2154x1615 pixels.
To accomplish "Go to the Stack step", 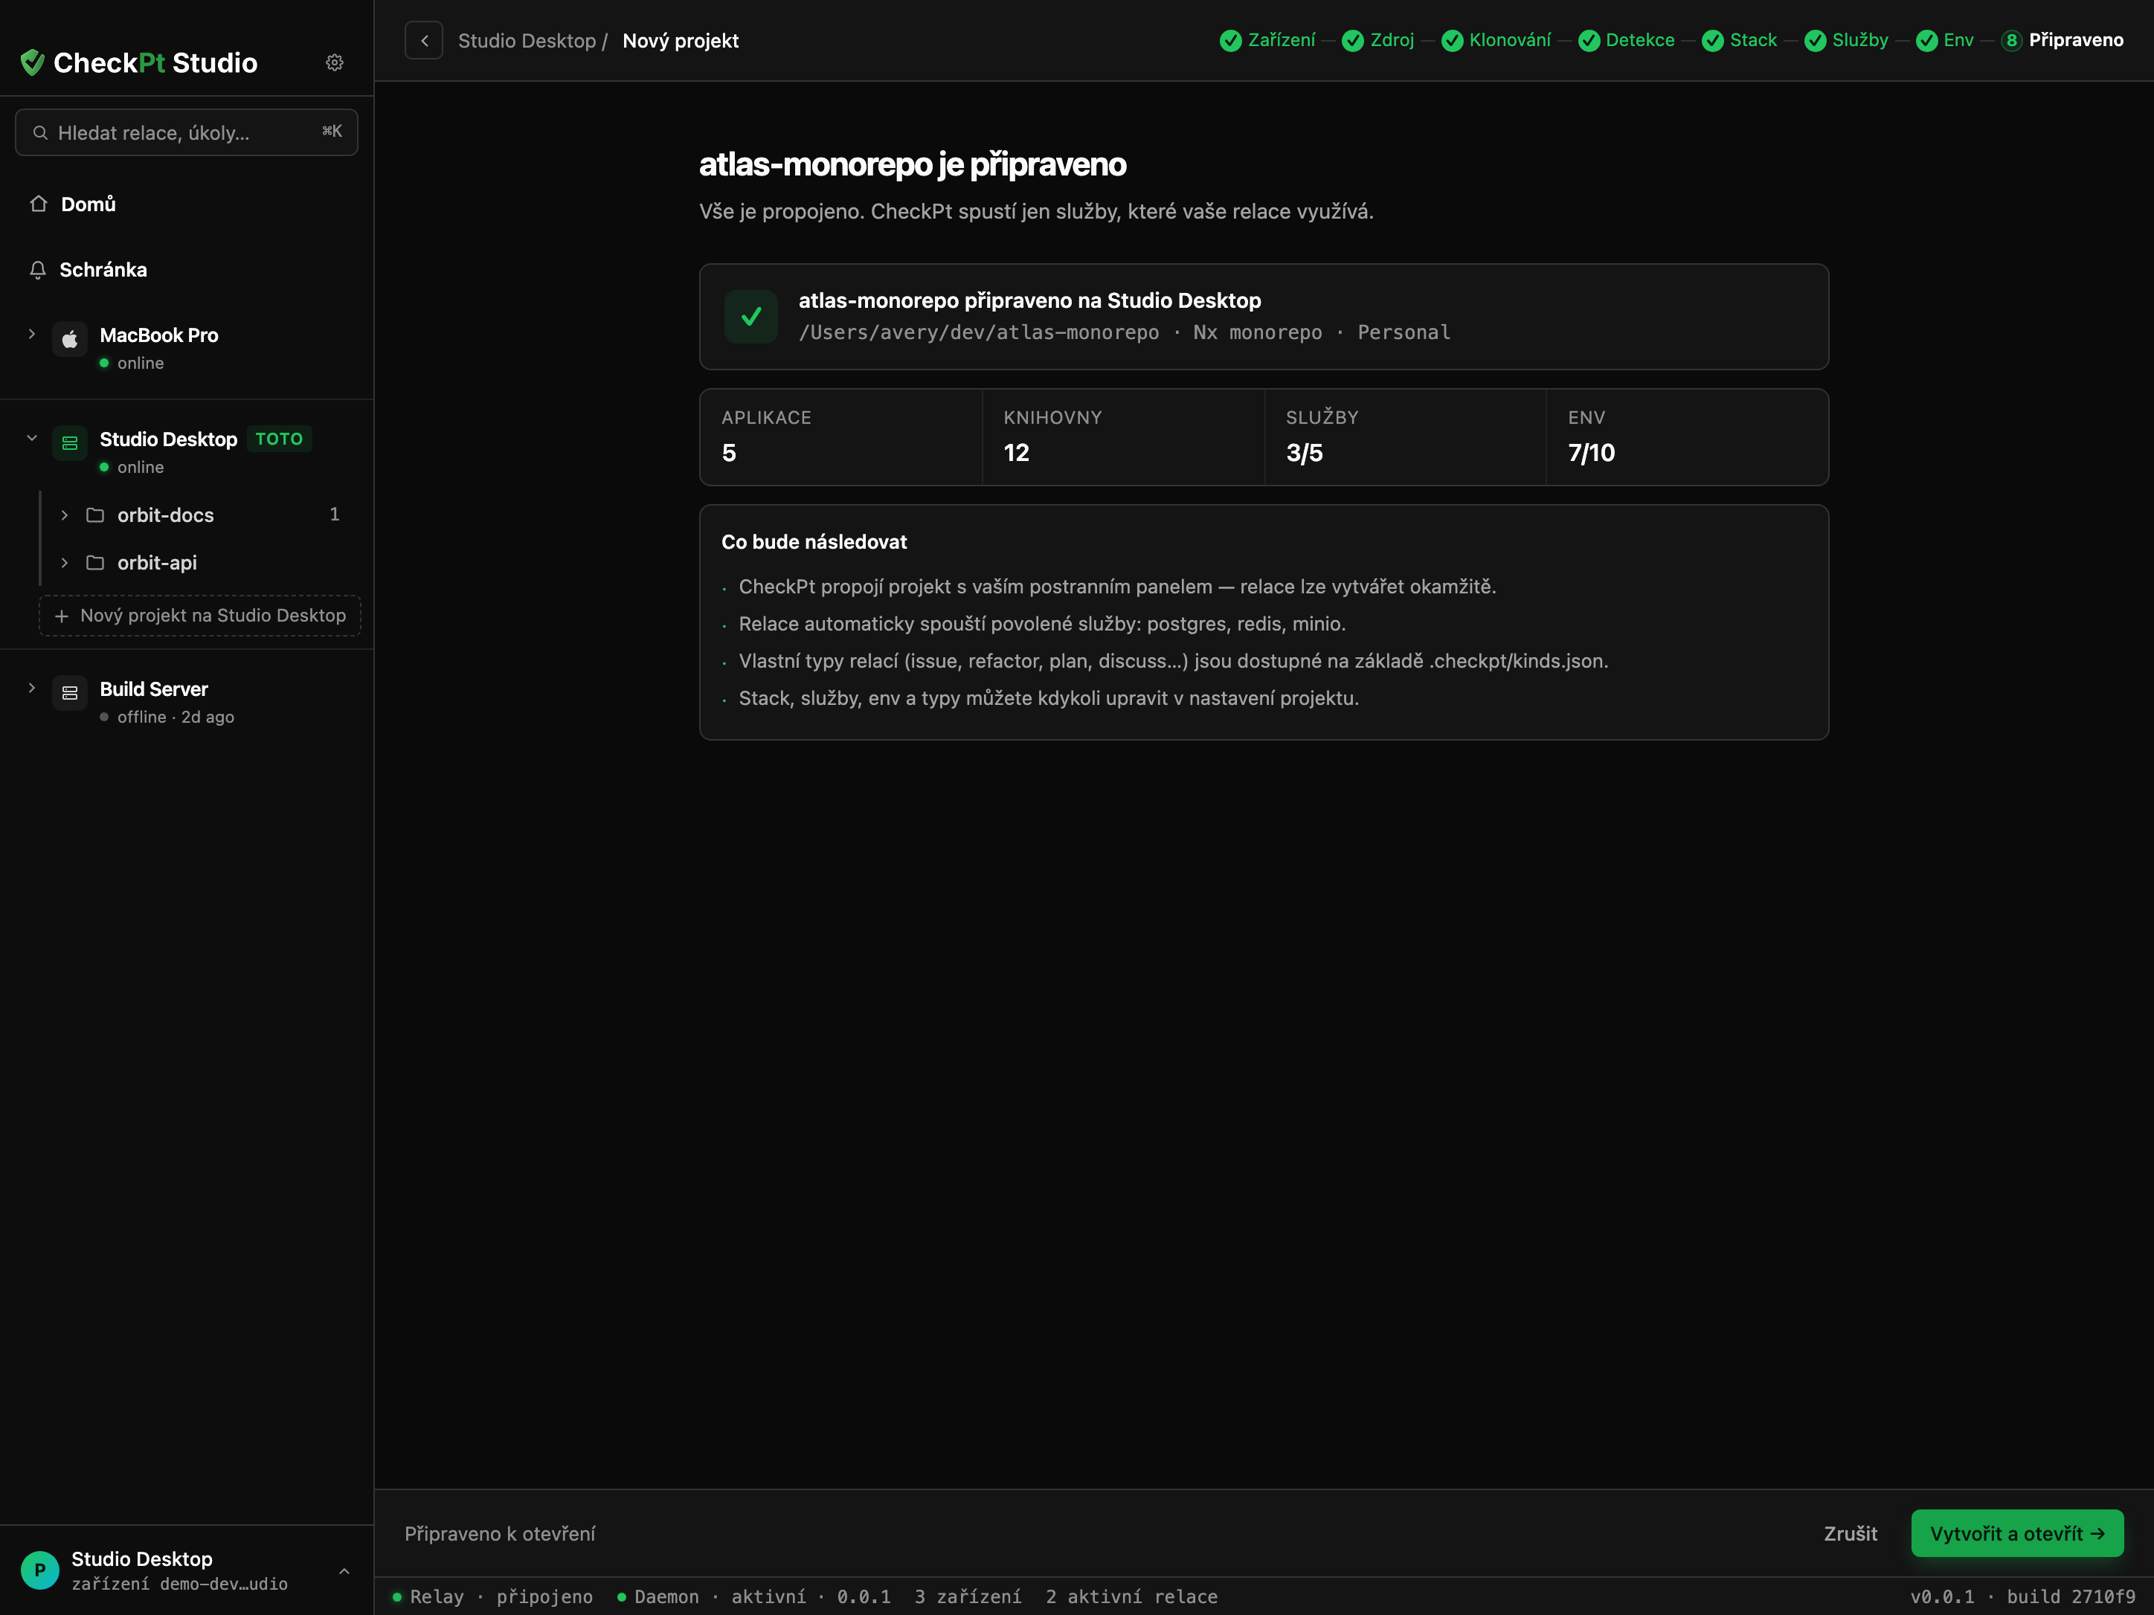I will (1739, 40).
